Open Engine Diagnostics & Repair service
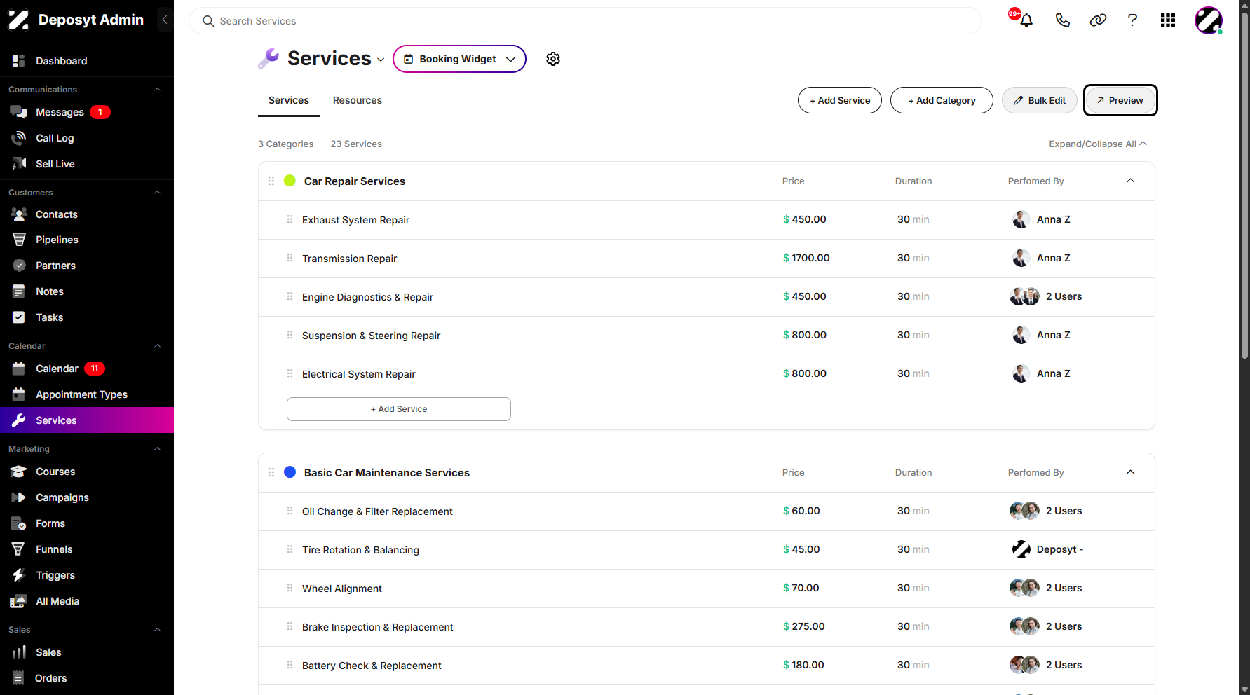The image size is (1250, 695). coord(367,297)
